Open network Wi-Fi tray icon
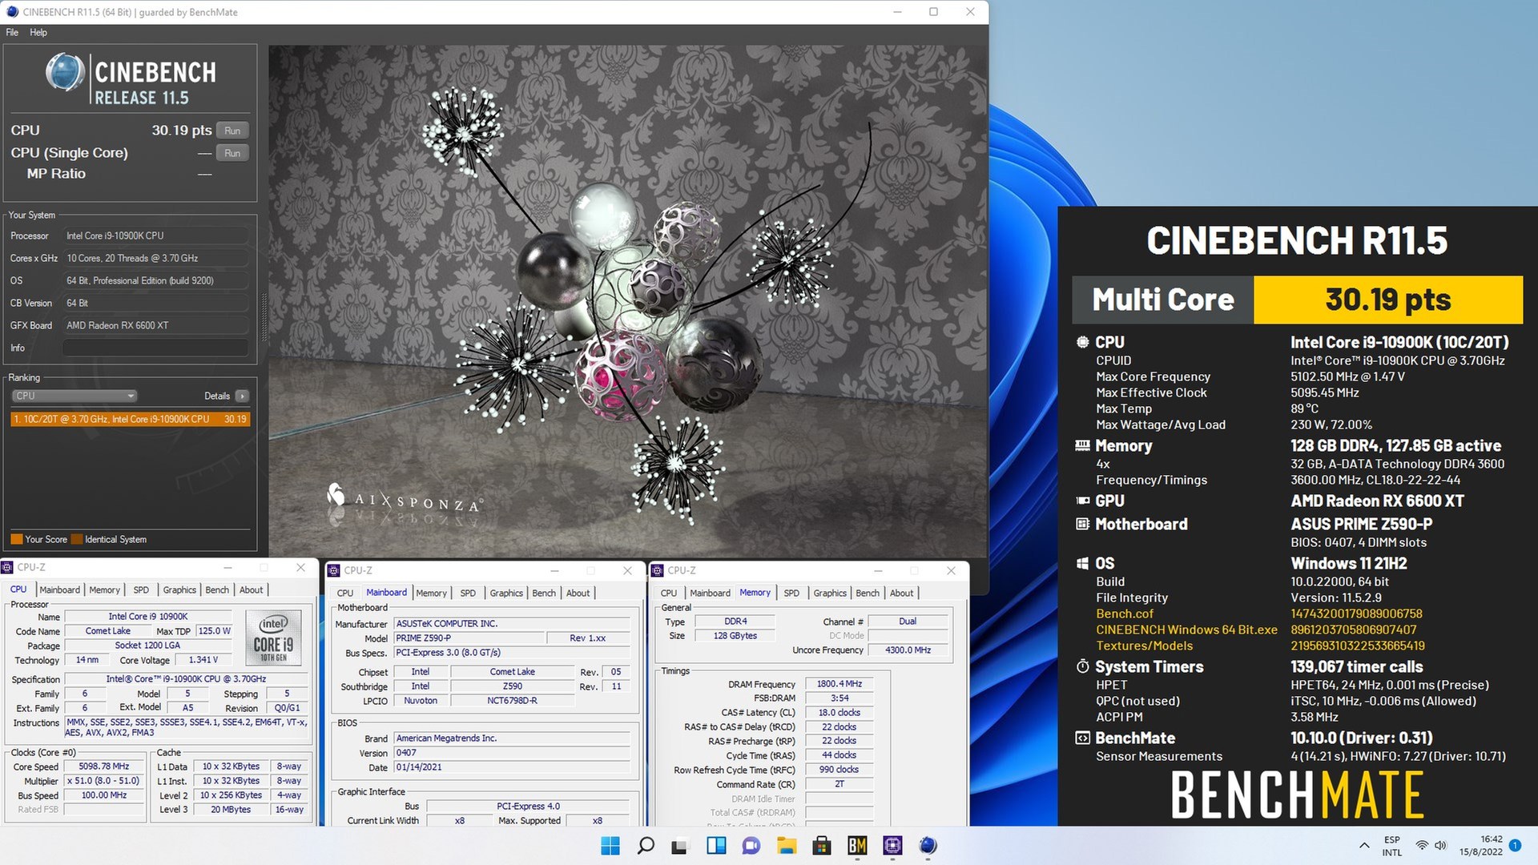This screenshot has height=865, width=1538. pos(1422,846)
